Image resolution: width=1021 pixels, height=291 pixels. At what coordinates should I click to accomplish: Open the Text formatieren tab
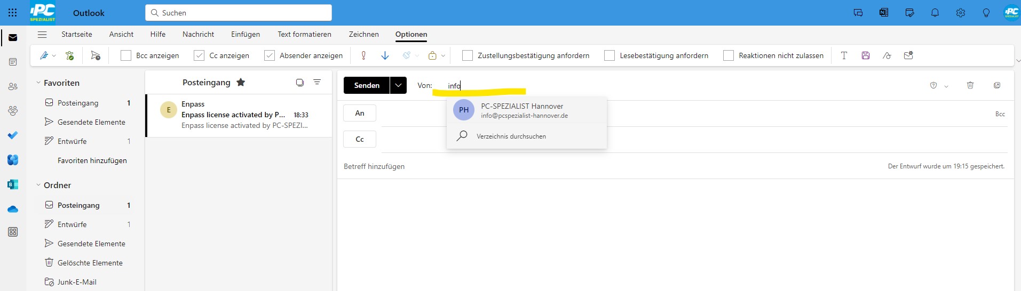(304, 34)
